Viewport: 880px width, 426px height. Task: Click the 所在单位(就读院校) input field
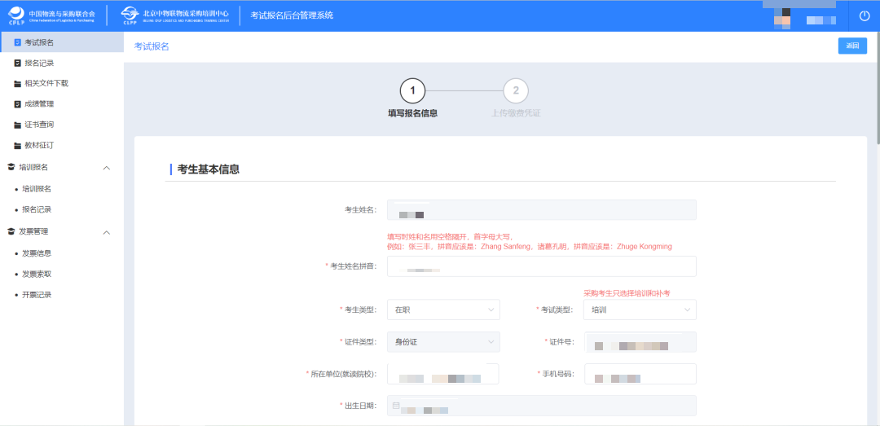point(442,374)
